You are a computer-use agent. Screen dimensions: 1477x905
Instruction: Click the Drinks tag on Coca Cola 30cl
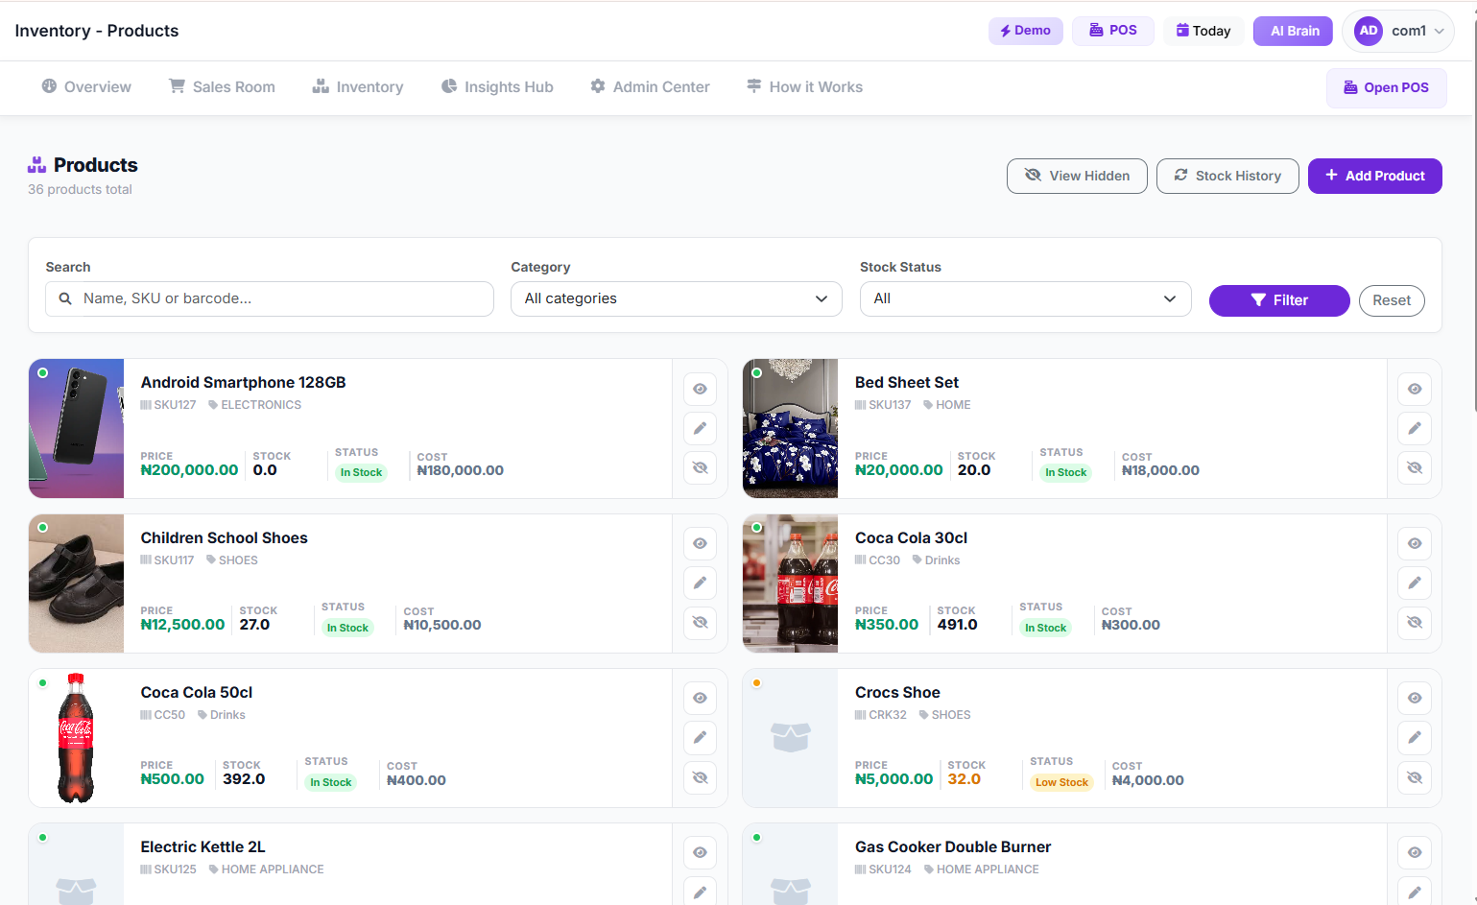pos(936,560)
